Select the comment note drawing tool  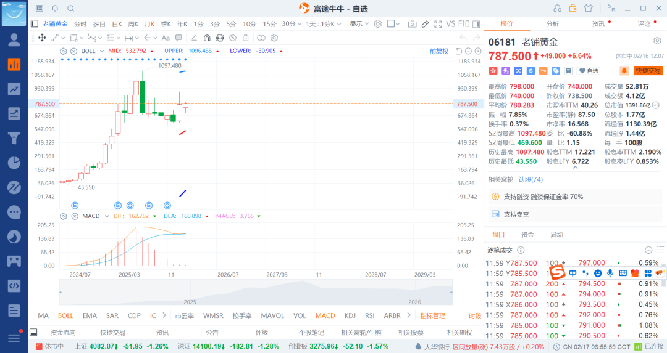coord(178,38)
